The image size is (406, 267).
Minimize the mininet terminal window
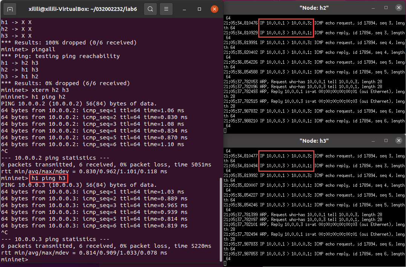(x=184, y=9)
